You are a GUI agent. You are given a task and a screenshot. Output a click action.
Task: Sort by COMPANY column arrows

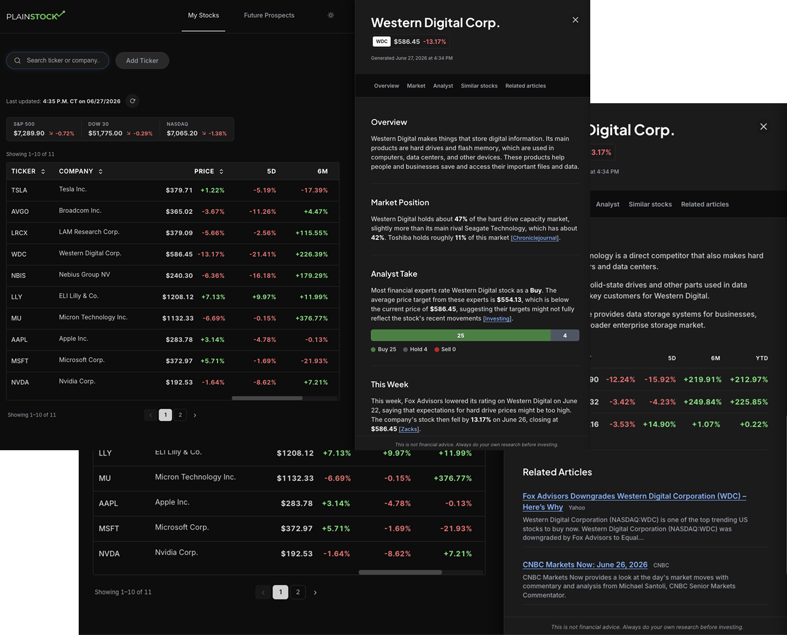100,172
